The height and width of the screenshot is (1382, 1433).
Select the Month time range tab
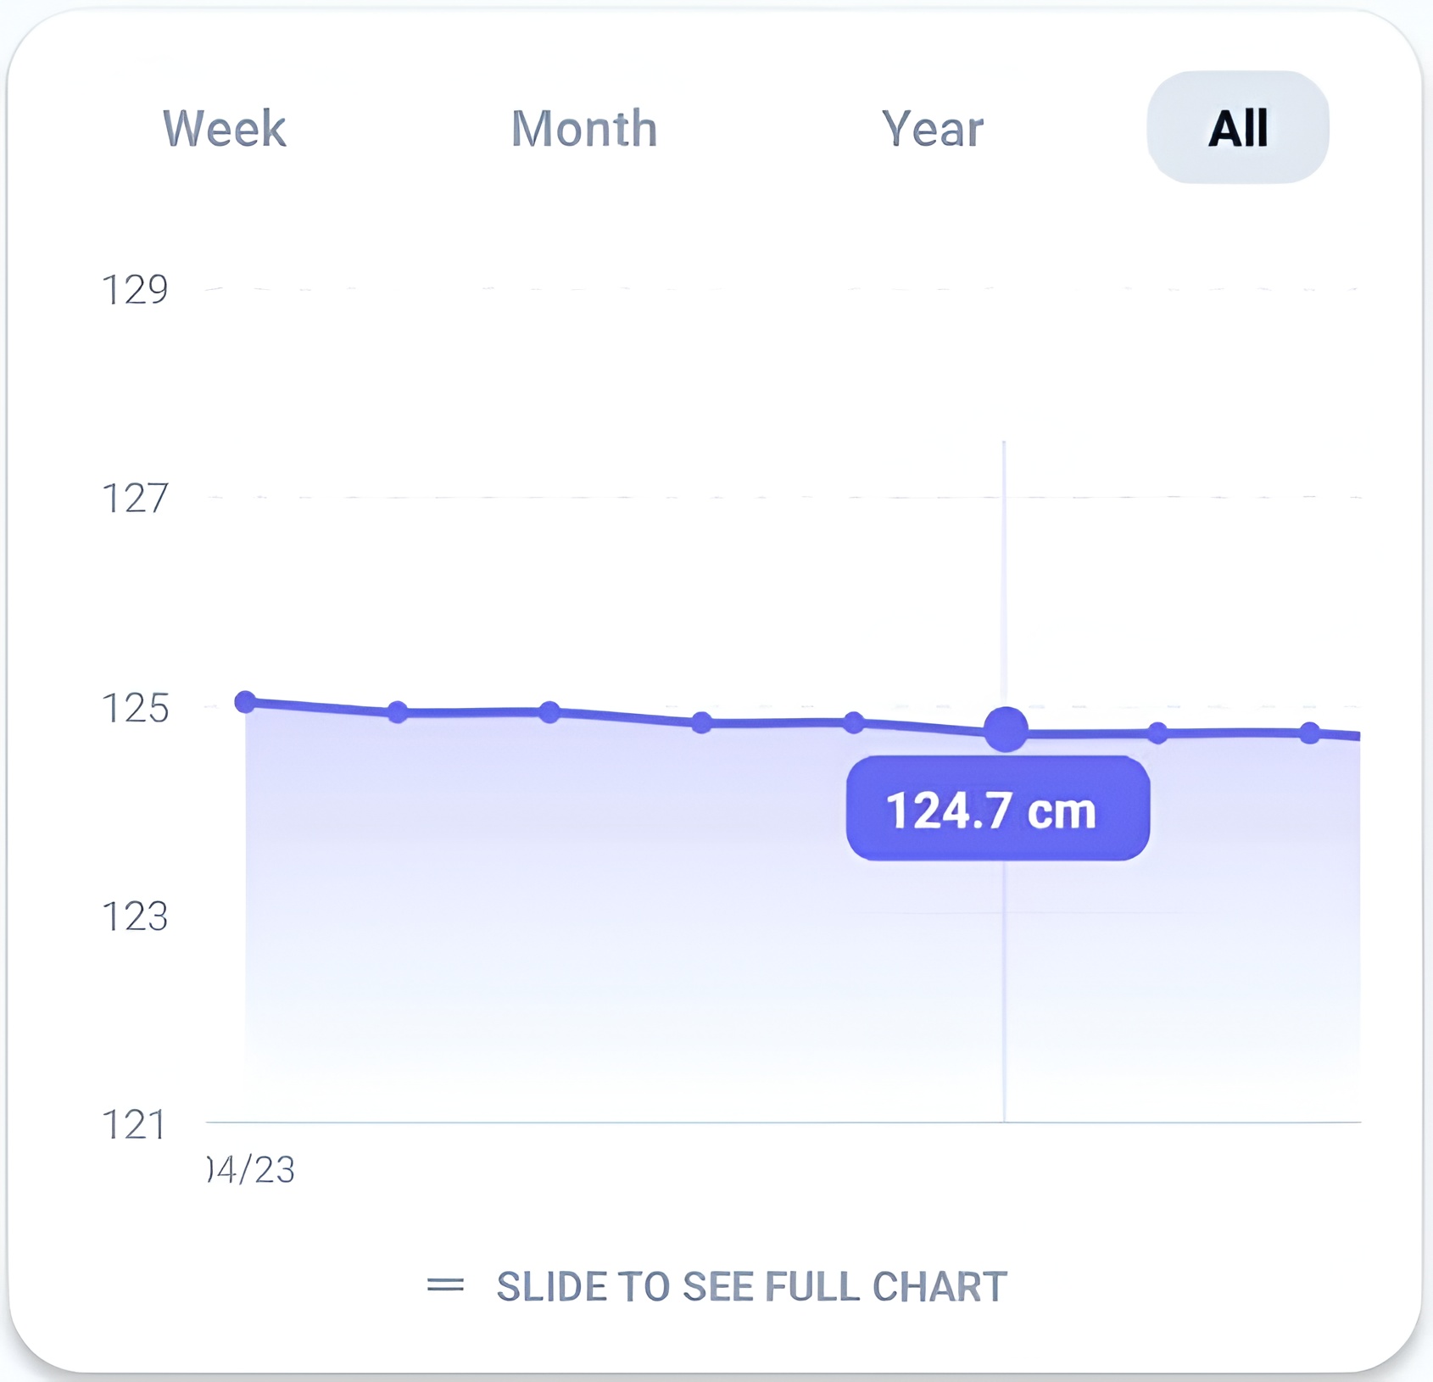click(583, 129)
